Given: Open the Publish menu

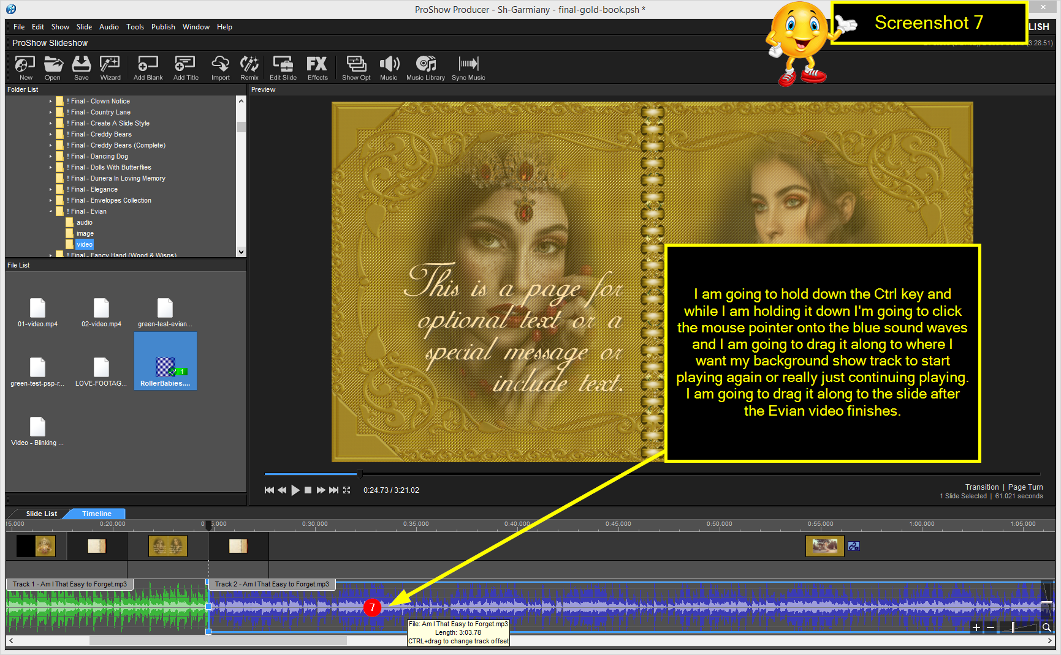Looking at the screenshot, I should point(163,27).
